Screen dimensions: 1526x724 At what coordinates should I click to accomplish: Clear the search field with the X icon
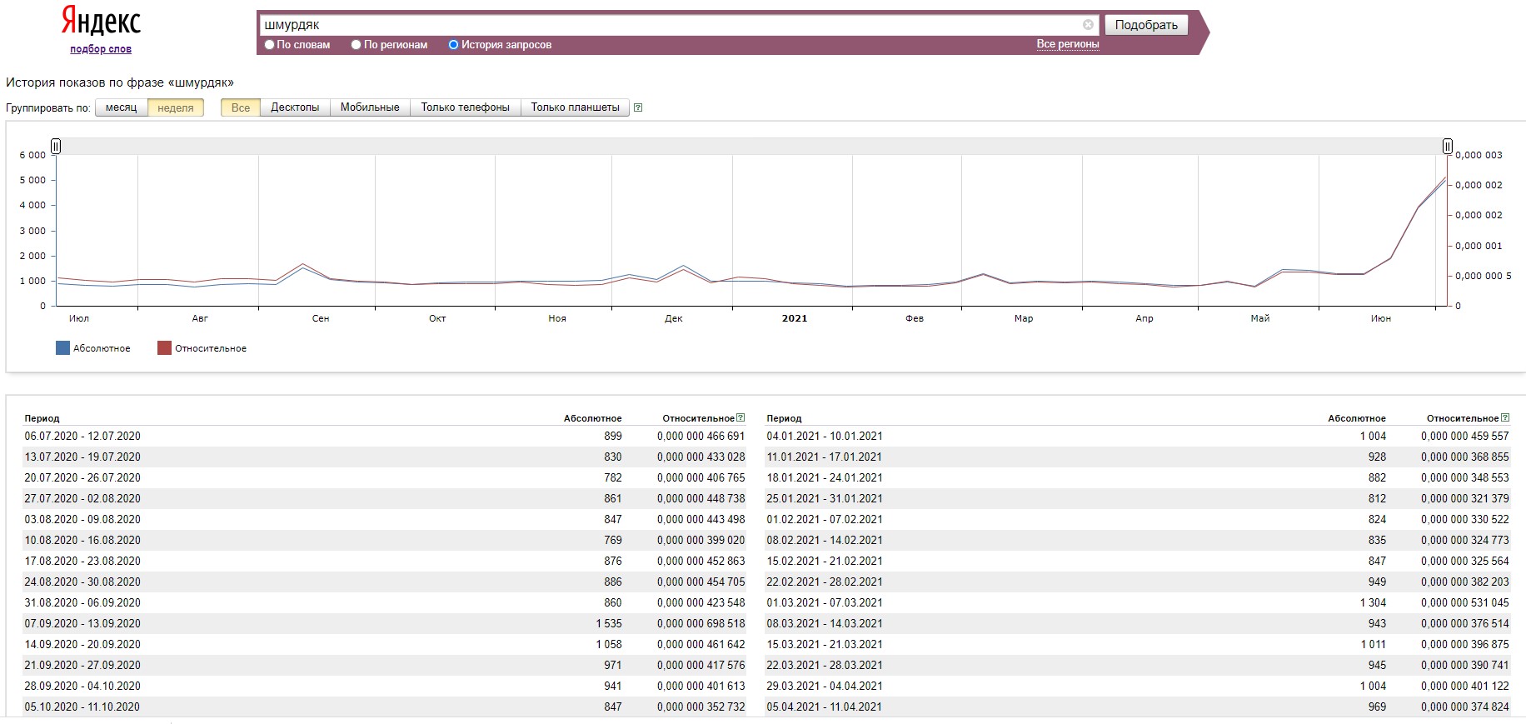coord(1088,25)
